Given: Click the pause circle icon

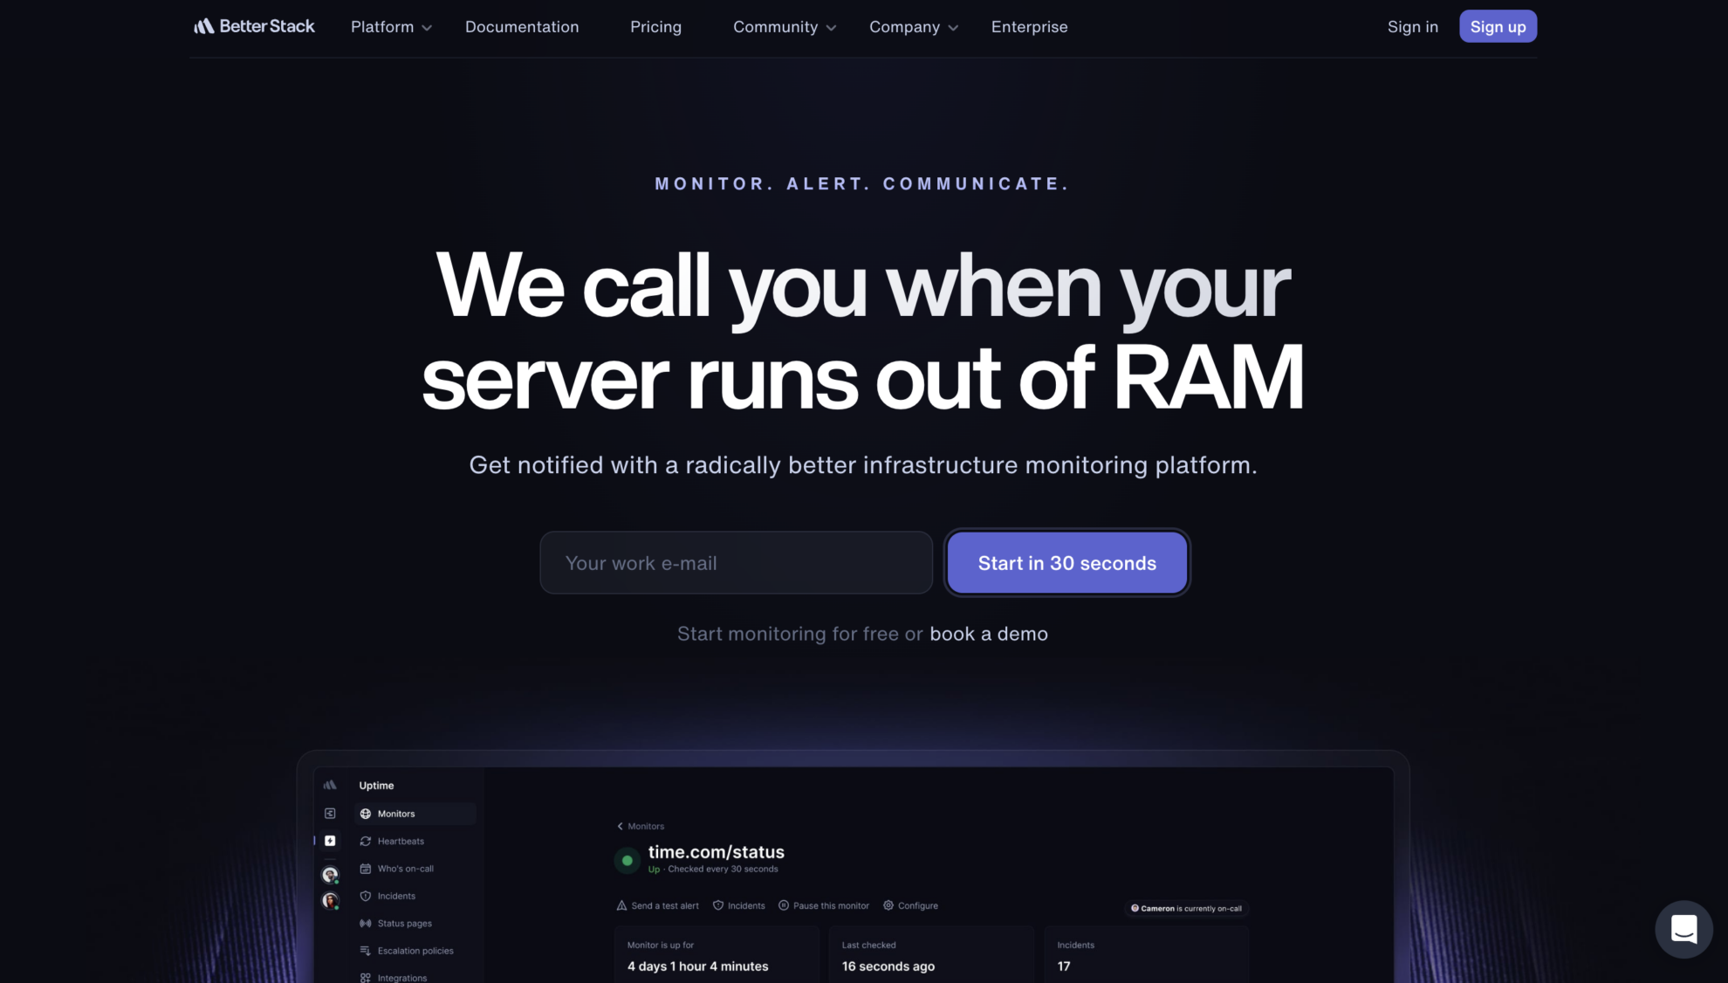Looking at the screenshot, I should (784, 905).
